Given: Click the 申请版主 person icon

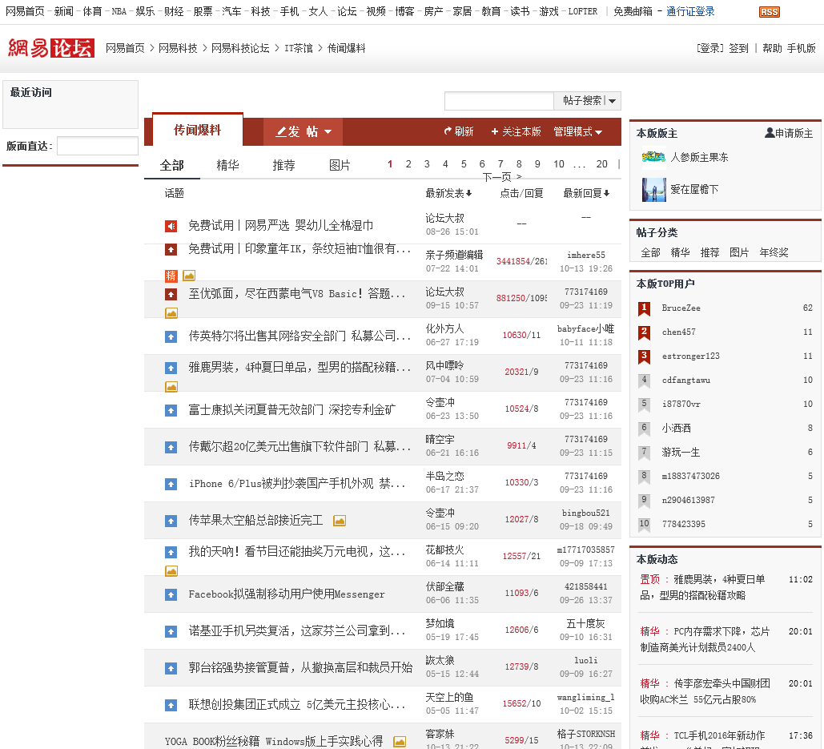Looking at the screenshot, I should tap(770, 132).
